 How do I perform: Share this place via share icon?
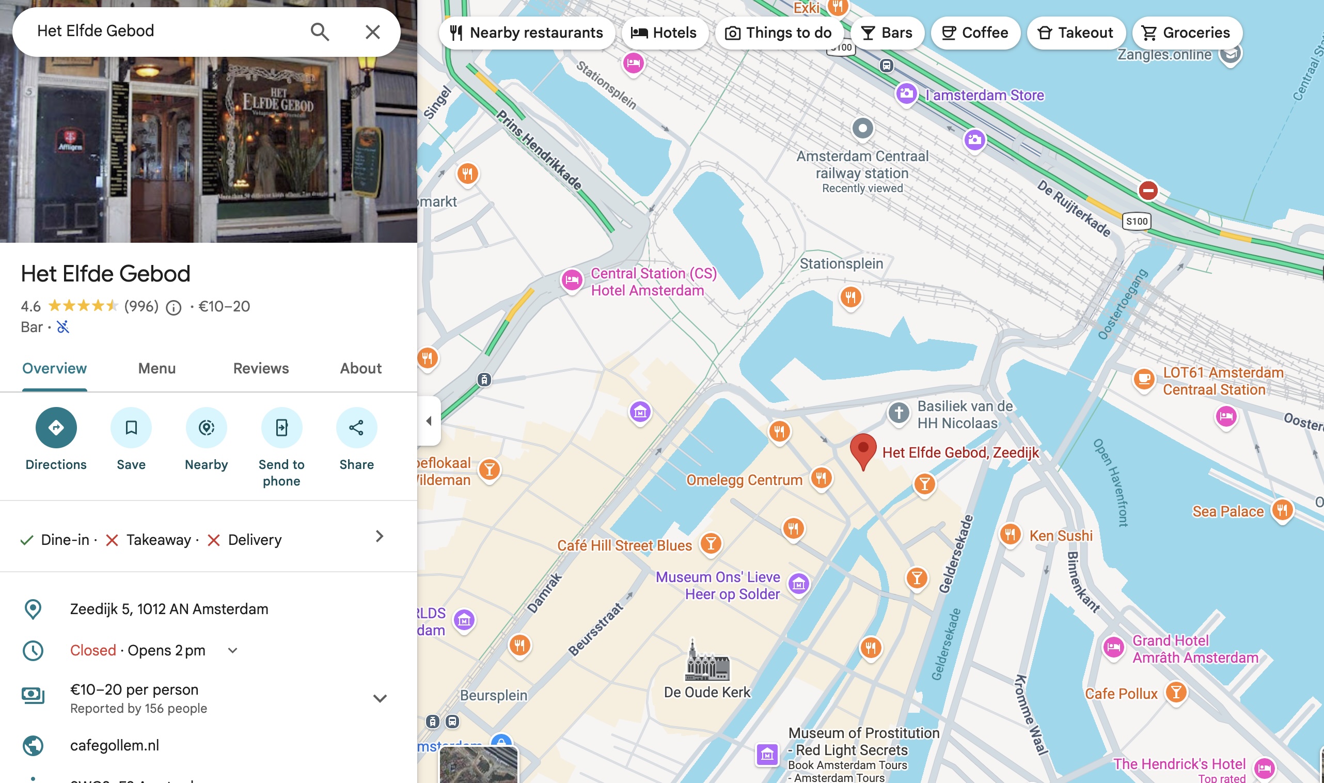[357, 427]
